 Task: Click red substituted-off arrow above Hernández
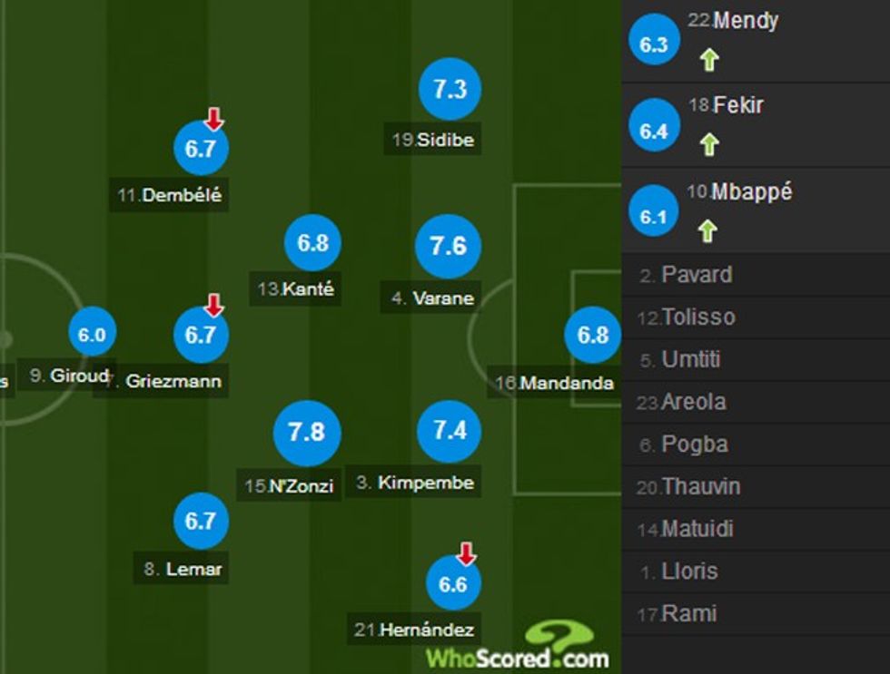[x=465, y=552]
